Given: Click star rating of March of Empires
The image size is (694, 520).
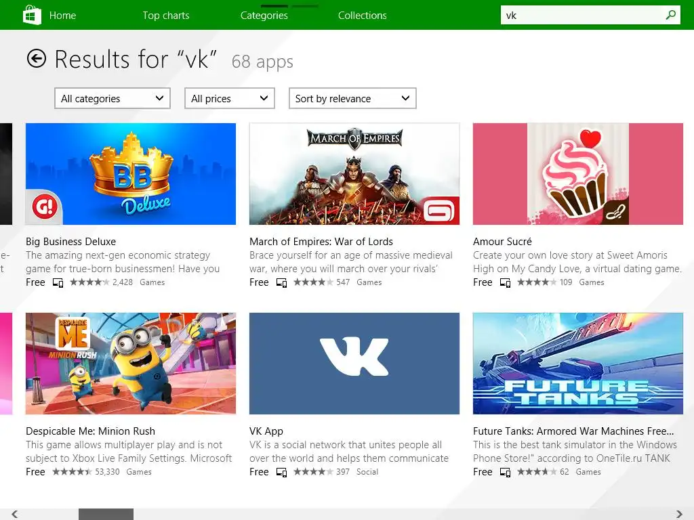Looking at the screenshot, I should click(x=313, y=282).
